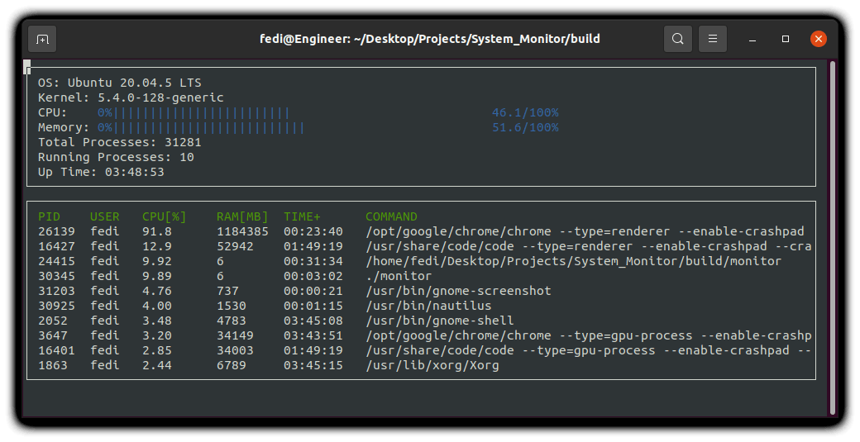
Task: Click Up Time: 03:48:53
Action: [101, 172]
